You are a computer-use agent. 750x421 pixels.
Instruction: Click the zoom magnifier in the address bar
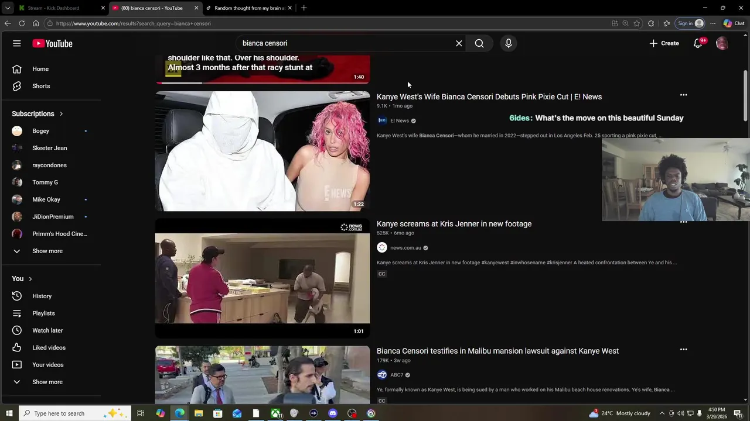click(x=625, y=23)
